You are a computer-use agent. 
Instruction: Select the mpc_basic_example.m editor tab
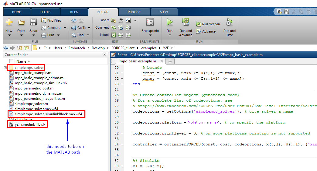138,61
